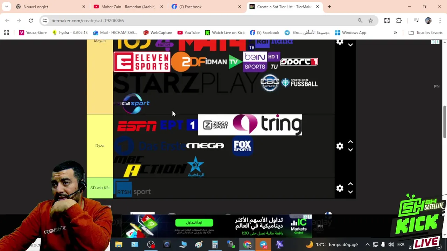The width and height of the screenshot is (447, 251).
Task: Open the Chrome profile avatar
Action: 428,21
